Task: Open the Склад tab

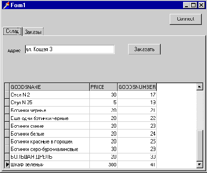Action: click(12, 31)
